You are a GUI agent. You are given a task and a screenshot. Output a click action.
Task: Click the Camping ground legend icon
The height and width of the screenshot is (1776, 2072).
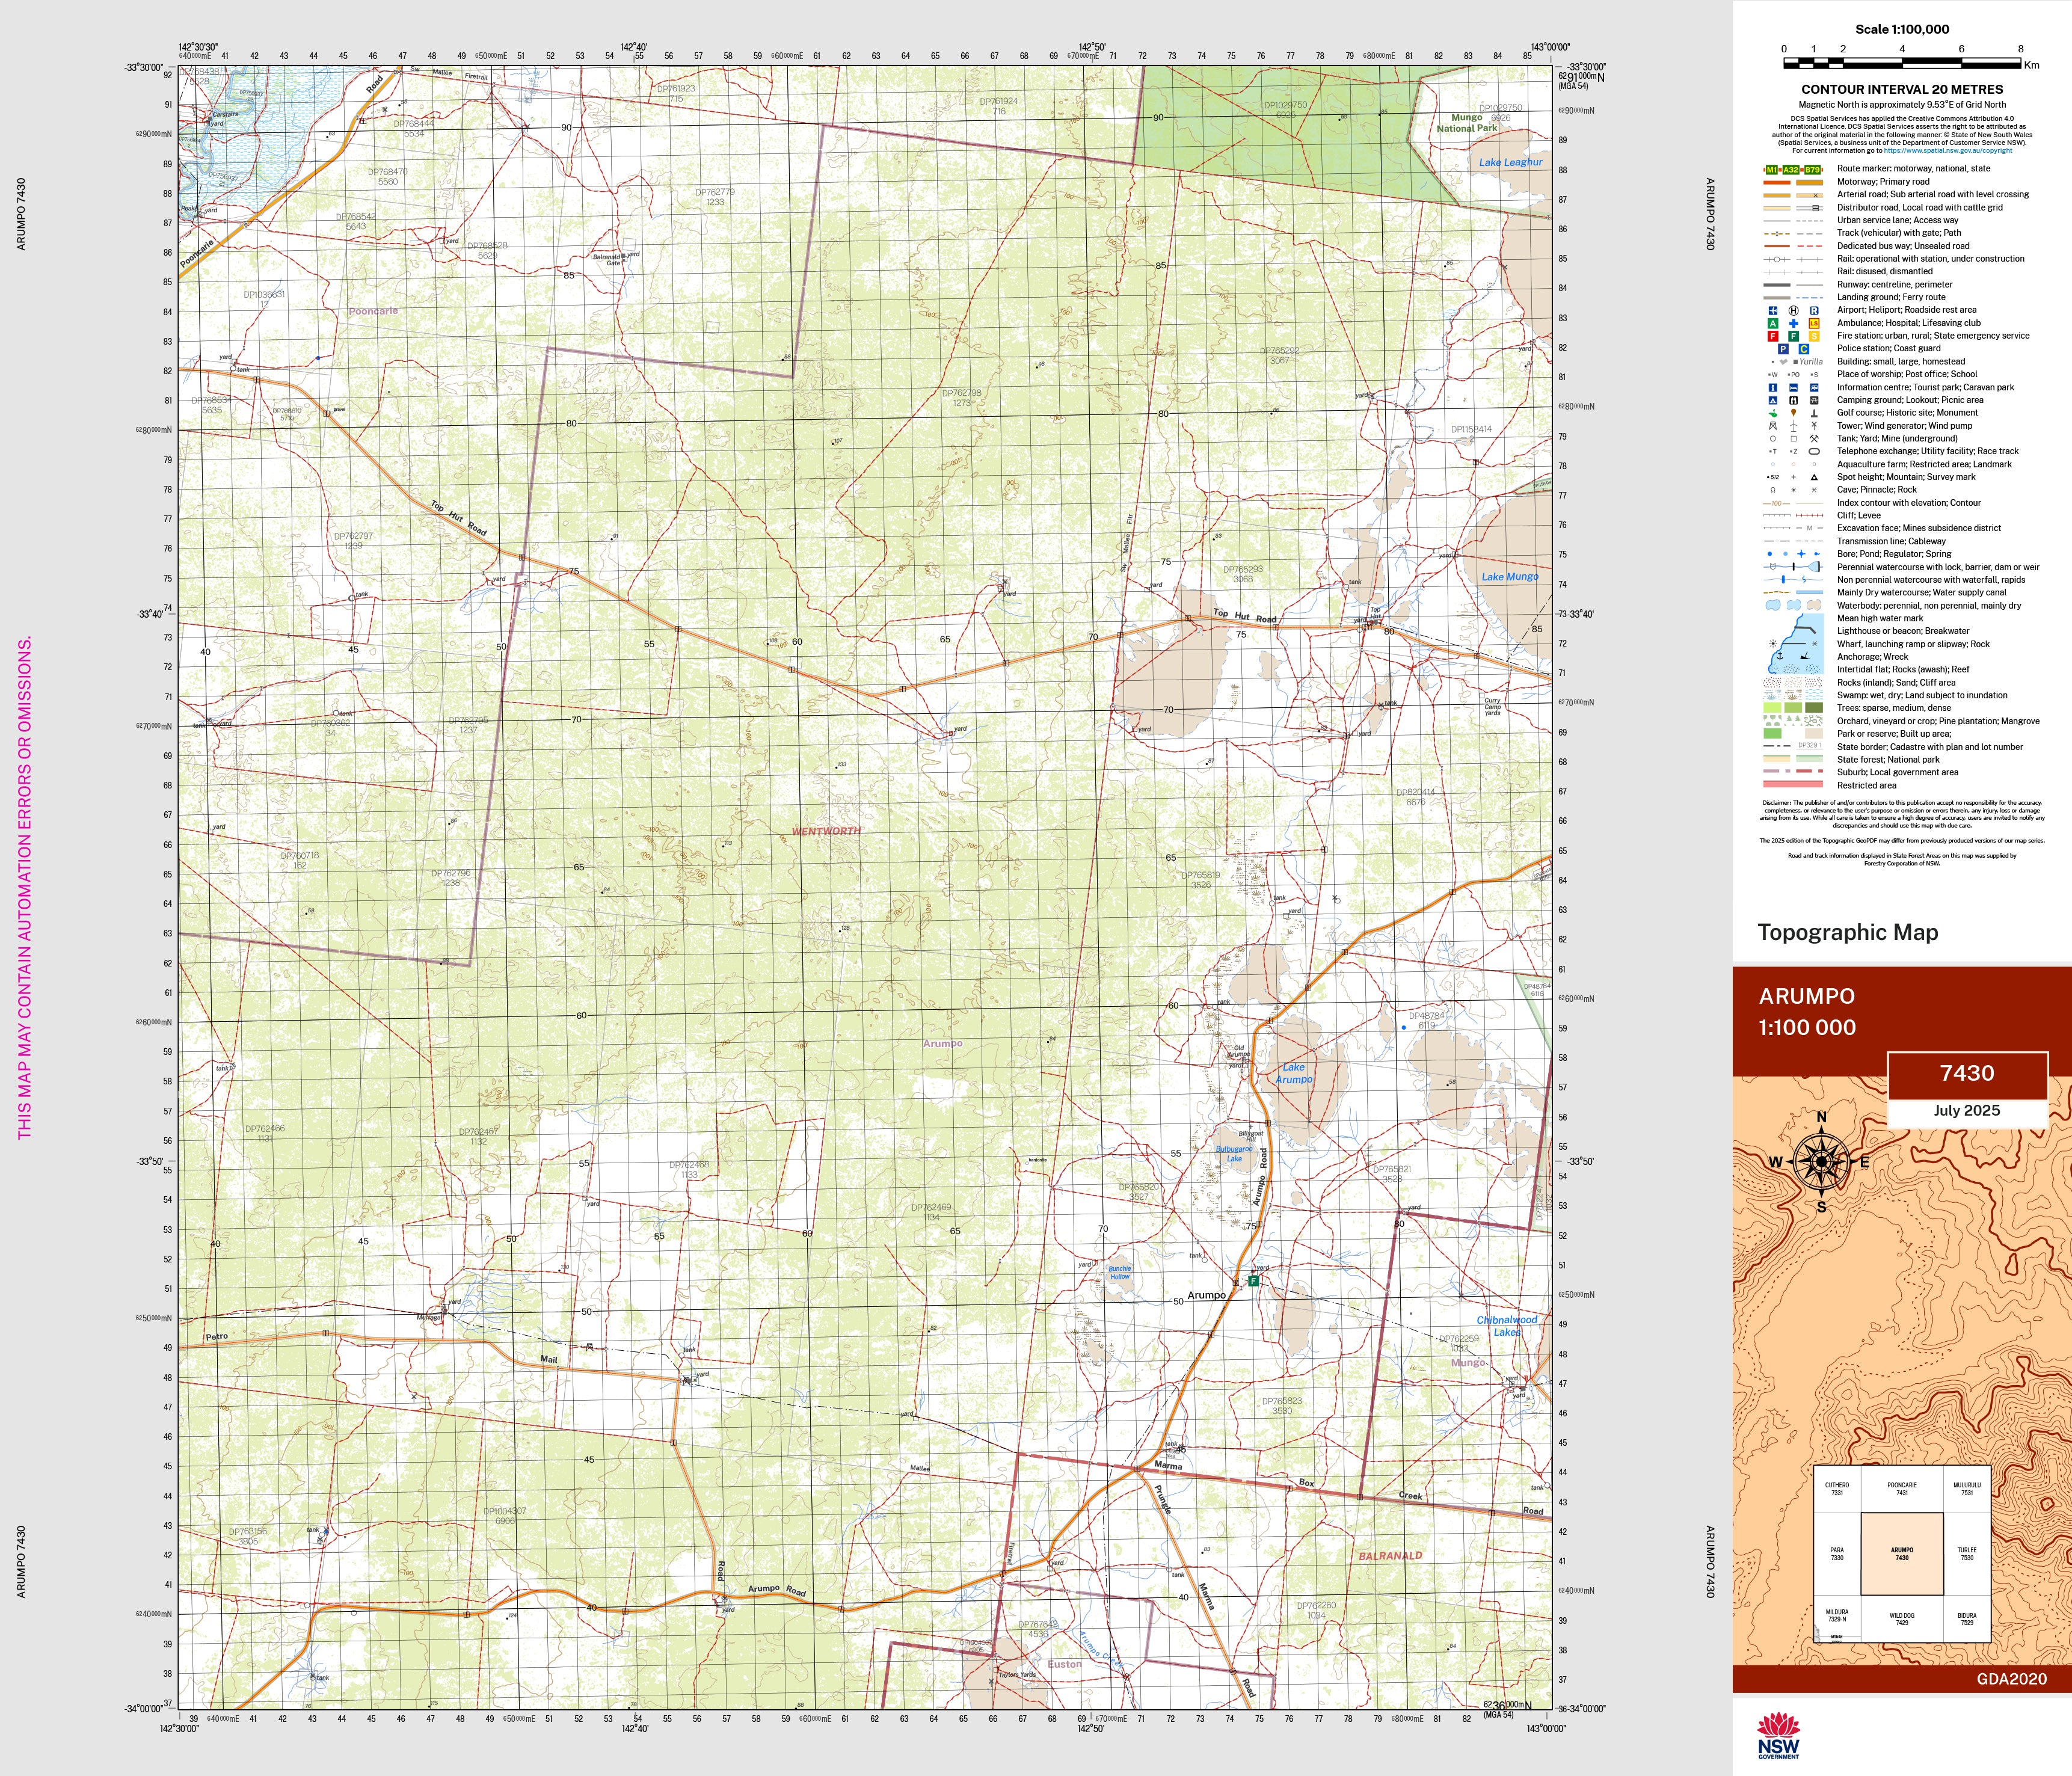1773,400
